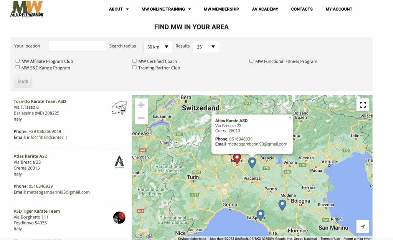The height and width of the screenshot is (240, 393).
Task: Click Via Borghetto 111 address text
Action: click(31, 217)
